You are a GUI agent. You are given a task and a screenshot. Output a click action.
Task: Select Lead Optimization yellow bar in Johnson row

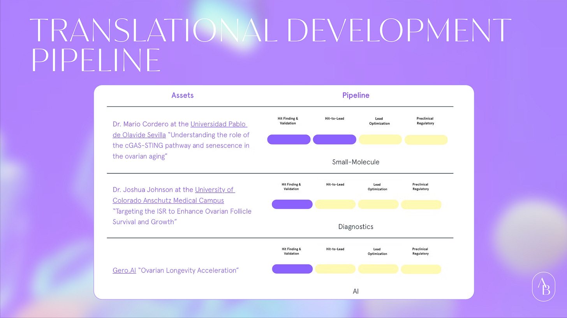[x=378, y=204]
